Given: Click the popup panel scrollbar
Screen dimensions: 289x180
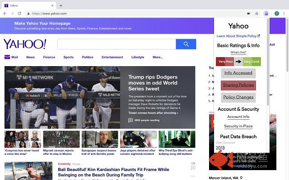Looking at the screenshot, I should click(268, 62).
